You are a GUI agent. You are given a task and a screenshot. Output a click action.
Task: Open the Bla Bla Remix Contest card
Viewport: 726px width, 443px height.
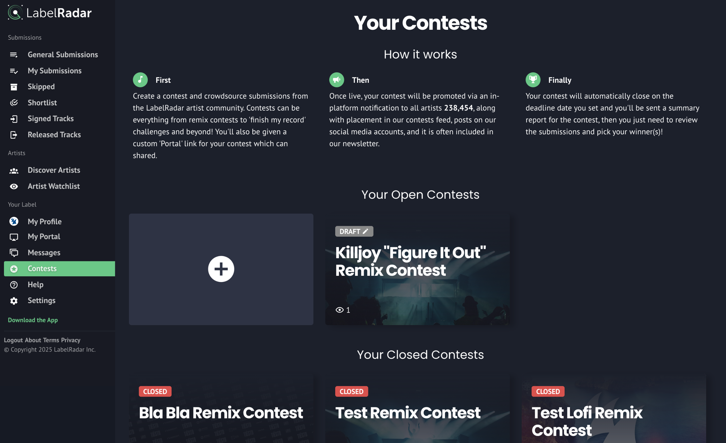pyautogui.click(x=221, y=412)
